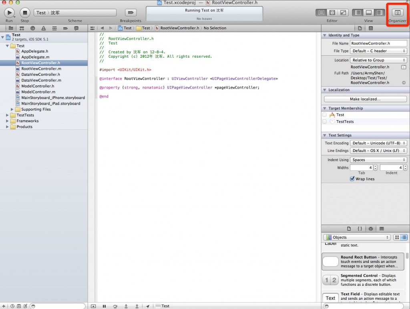Toggle the Breakpoints button

(x=131, y=13)
